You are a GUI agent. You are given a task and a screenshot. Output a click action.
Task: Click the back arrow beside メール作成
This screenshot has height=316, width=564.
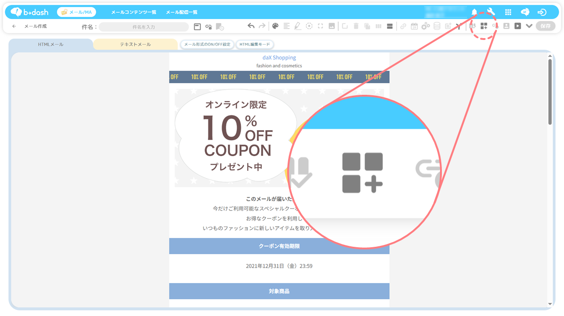click(14, 26)
